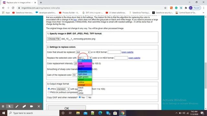This screenshot has width=207, height=116.
Task: Open the Windows Start menu
Action: point(4,113)
